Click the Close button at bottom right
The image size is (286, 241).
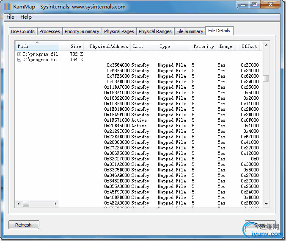coord(260,225)
